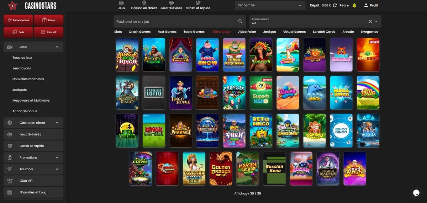Open the Profil account menu
This screenshot has height=203, width=427.
371,5
